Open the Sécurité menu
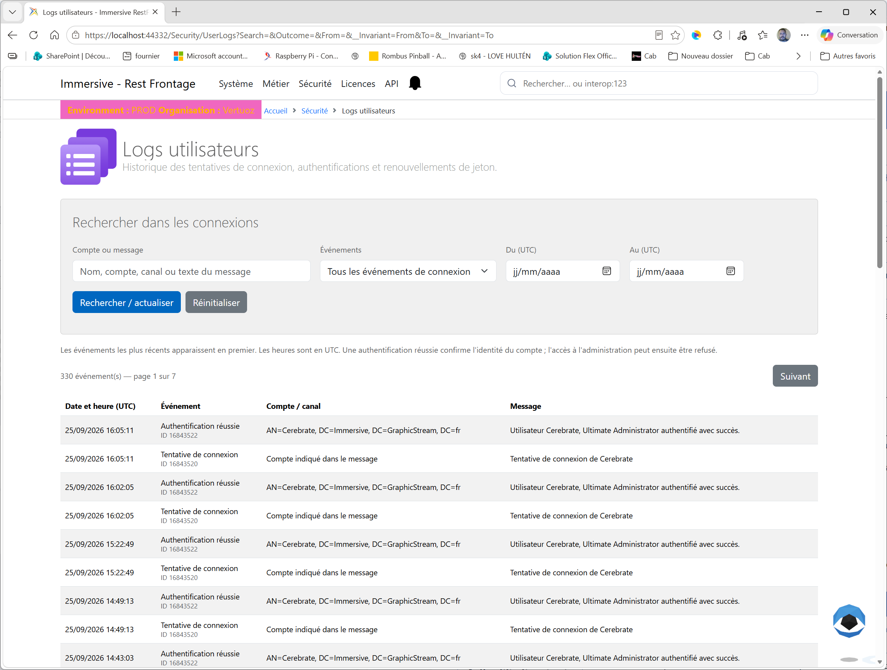 click(315, 83)
